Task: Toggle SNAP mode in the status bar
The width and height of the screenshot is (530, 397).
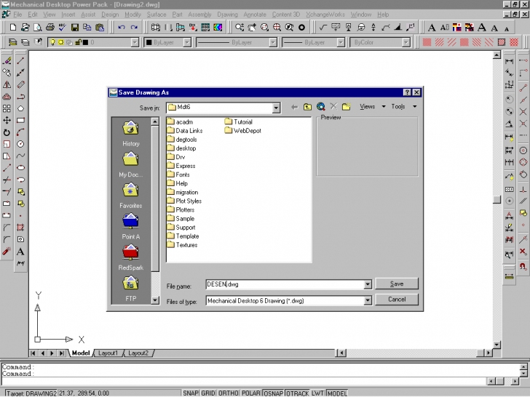Action: pos(191,393)
